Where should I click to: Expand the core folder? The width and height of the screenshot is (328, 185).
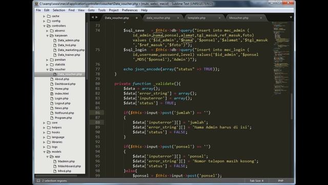pos(44,123)
